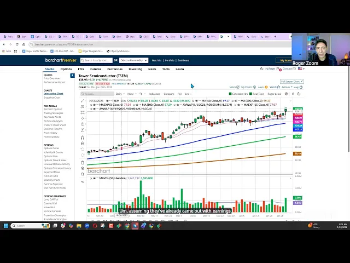Open the Fibonacci/pitchfork drawing tools
Viewport: 350px width, 263px height.
pos(83,107)
